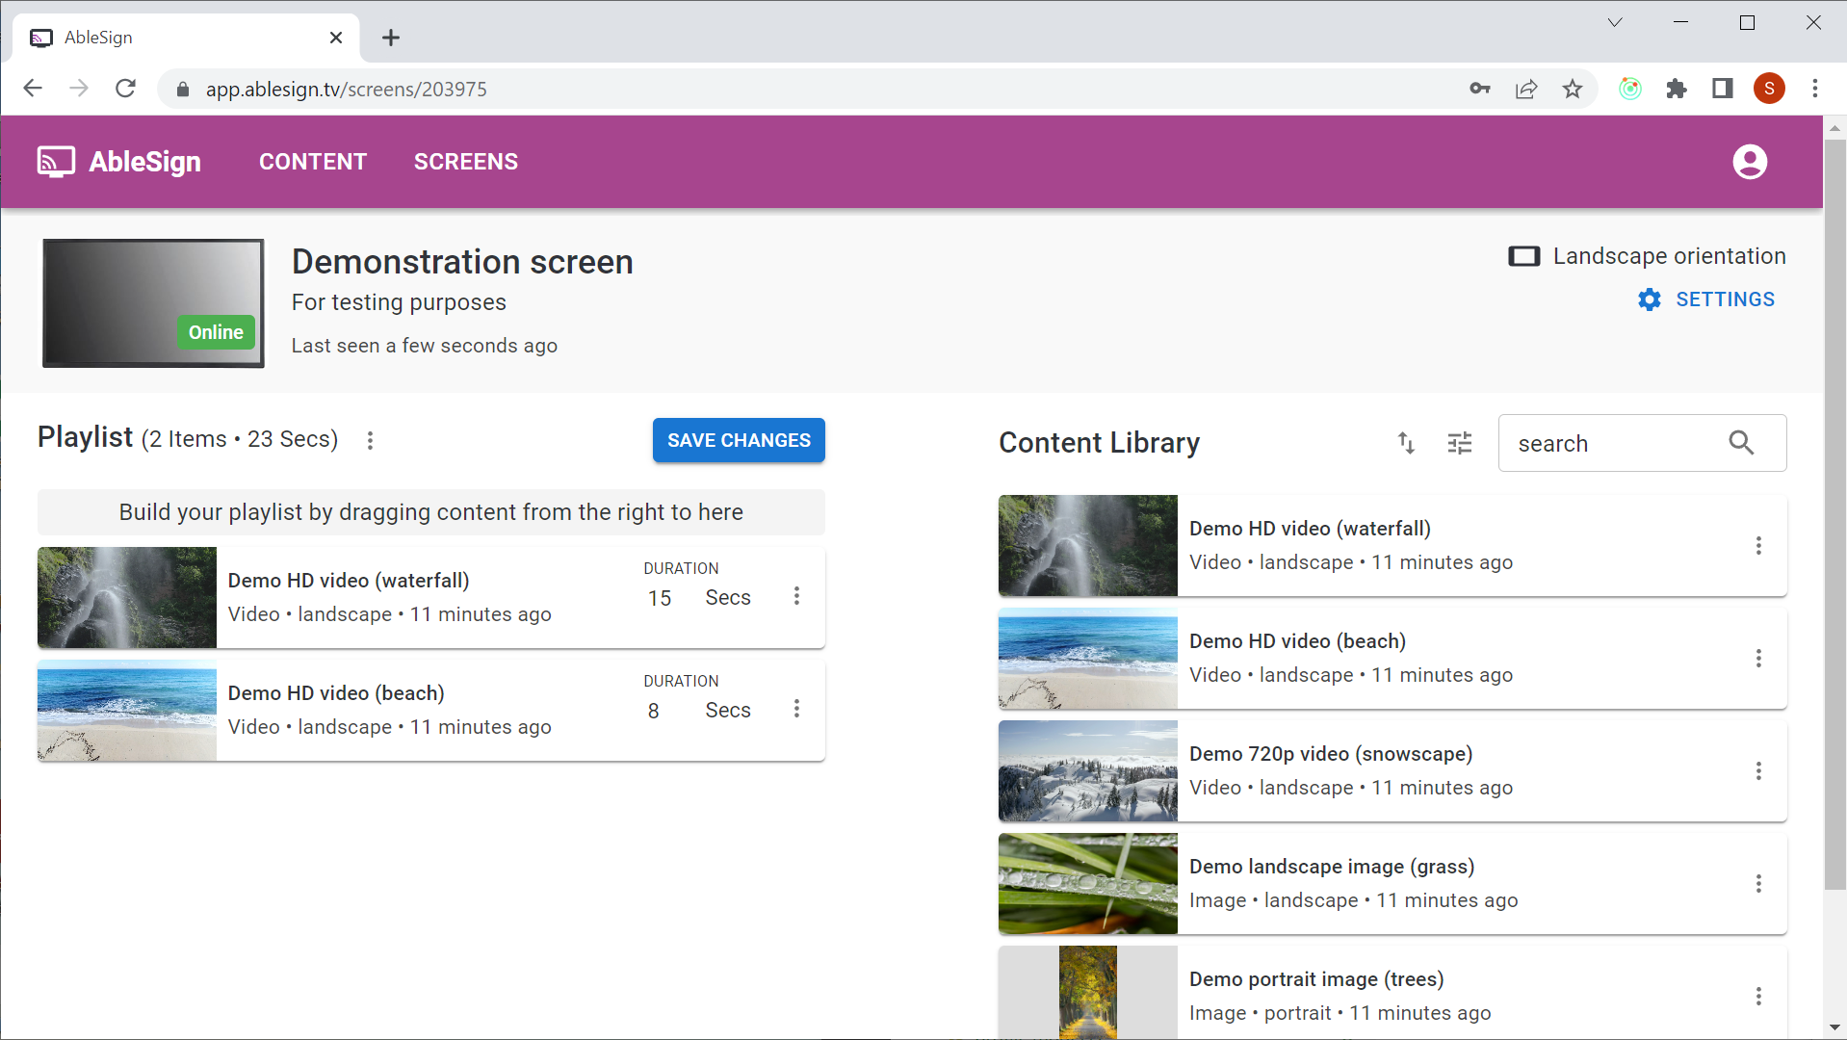Open the Content Library filter icon

[1459, 443]
